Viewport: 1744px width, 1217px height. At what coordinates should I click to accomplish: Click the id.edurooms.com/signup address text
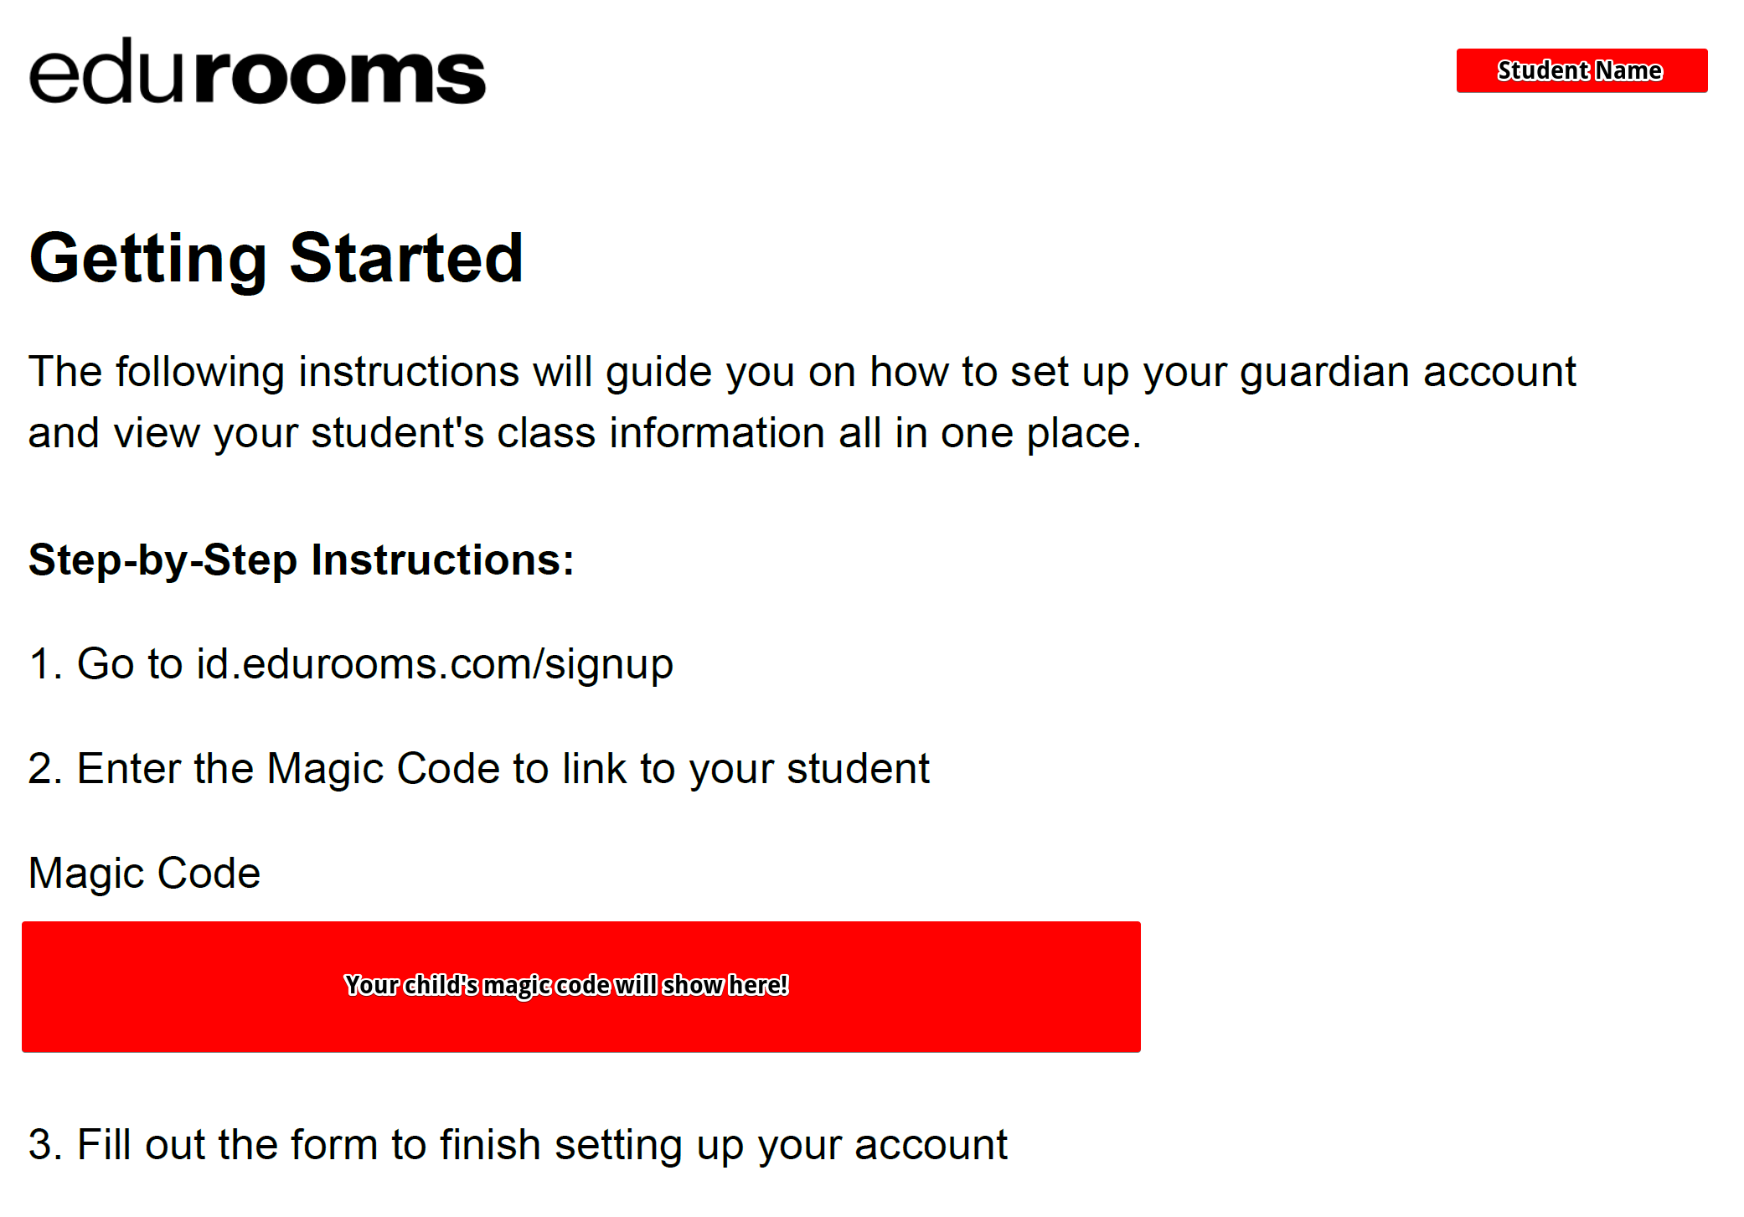pyautogui.click(x=435, y=664)
